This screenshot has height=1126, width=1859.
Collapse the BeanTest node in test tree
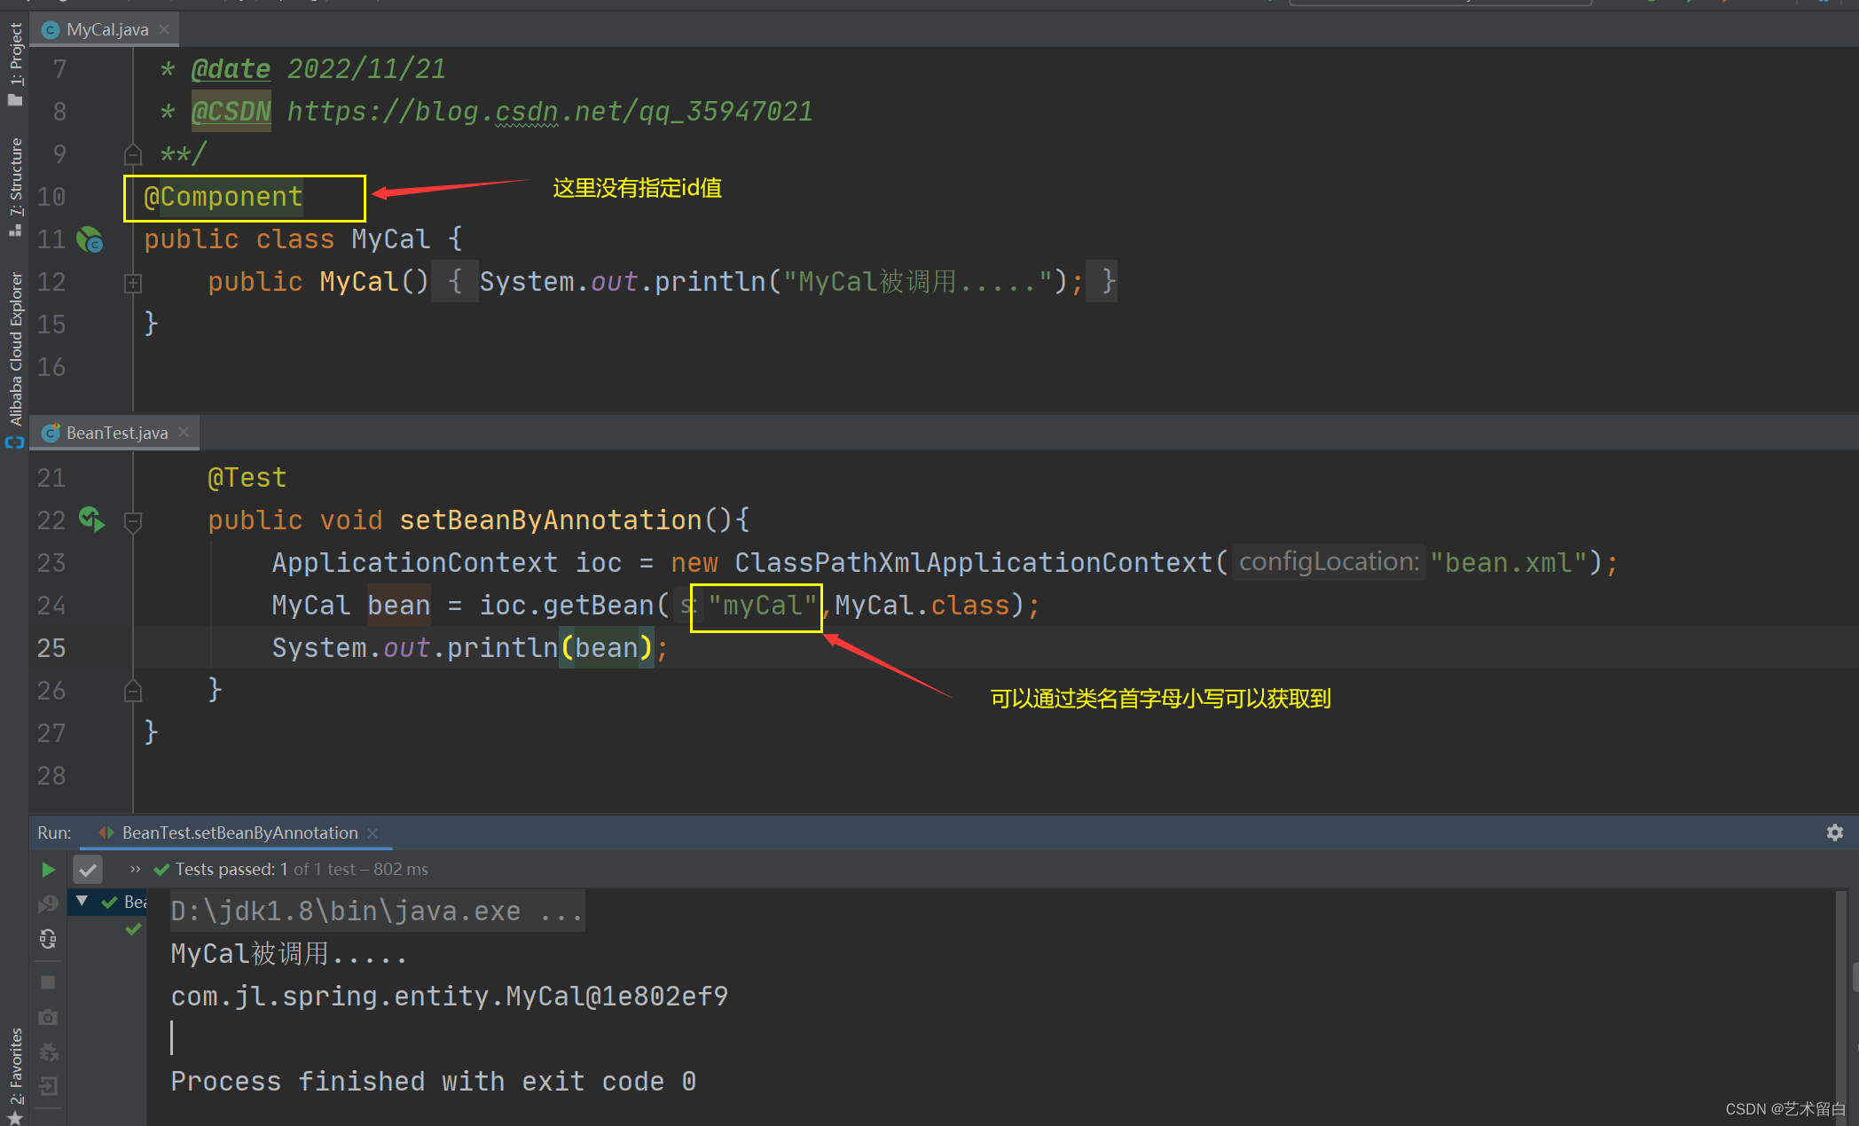click(82, 902)
